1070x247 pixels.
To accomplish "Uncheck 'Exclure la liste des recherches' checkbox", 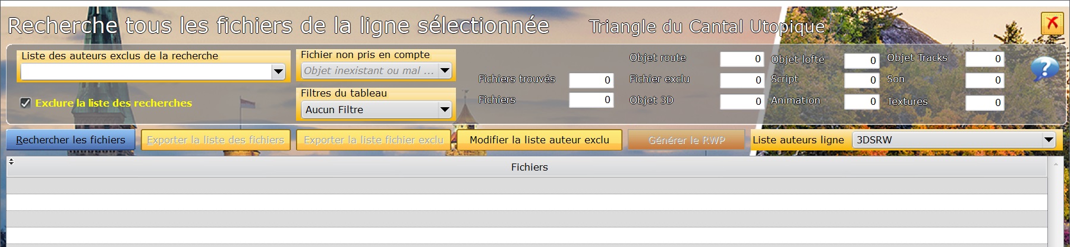I will [25, 102].
